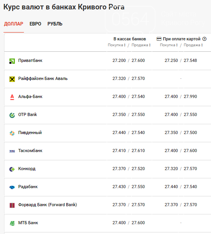Viewport: 211px width, 234px height.
Task: Click the green OTP Bank logo
Action: pyautogui.click(x=12, y=115)
